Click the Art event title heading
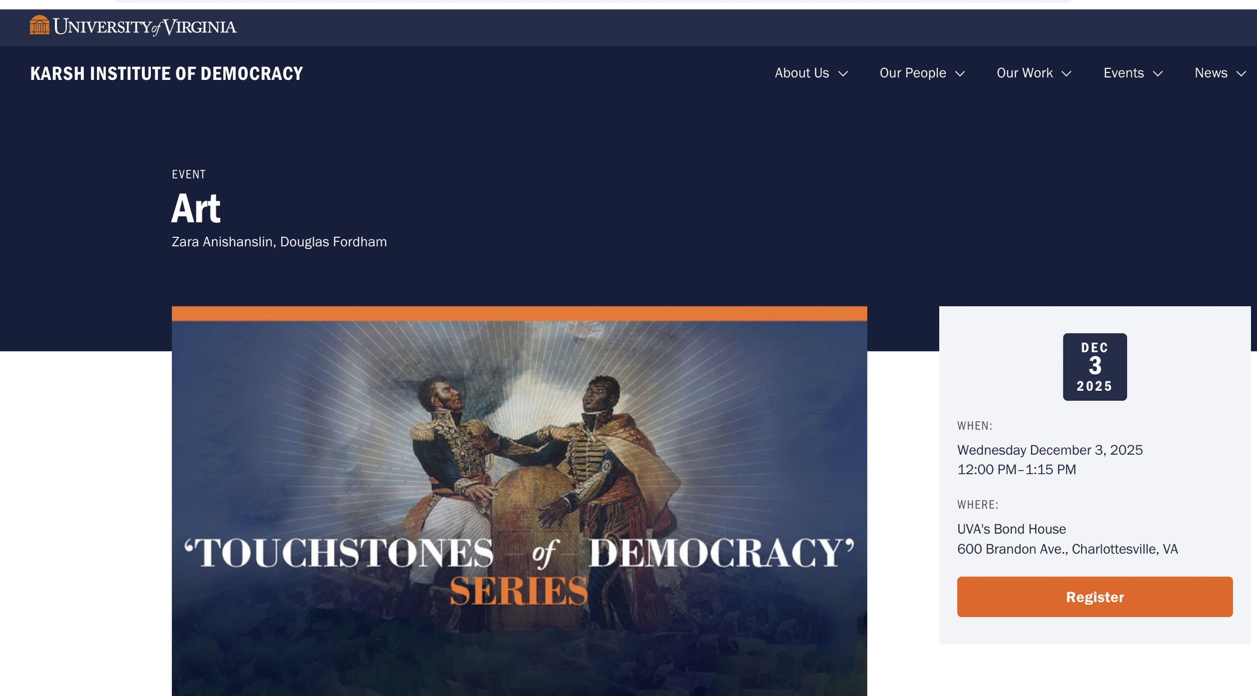The width and height of the screenshot is (1257, 696). coord(196,208)
